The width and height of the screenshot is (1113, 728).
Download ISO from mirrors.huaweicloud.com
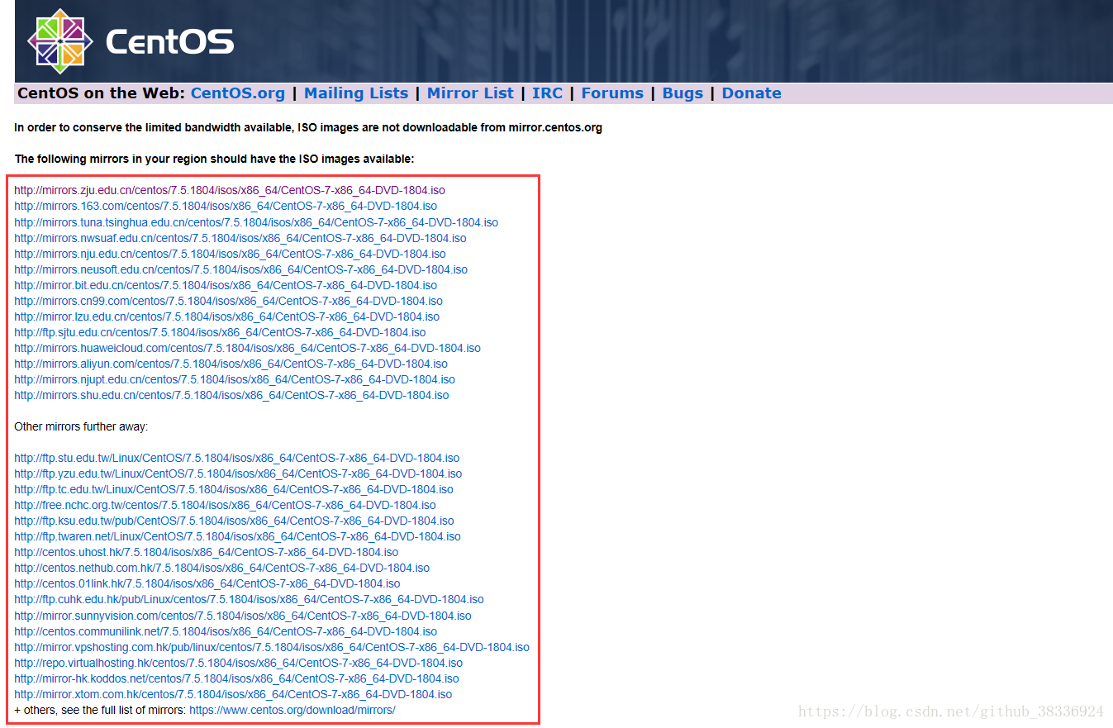pos(248,348)
